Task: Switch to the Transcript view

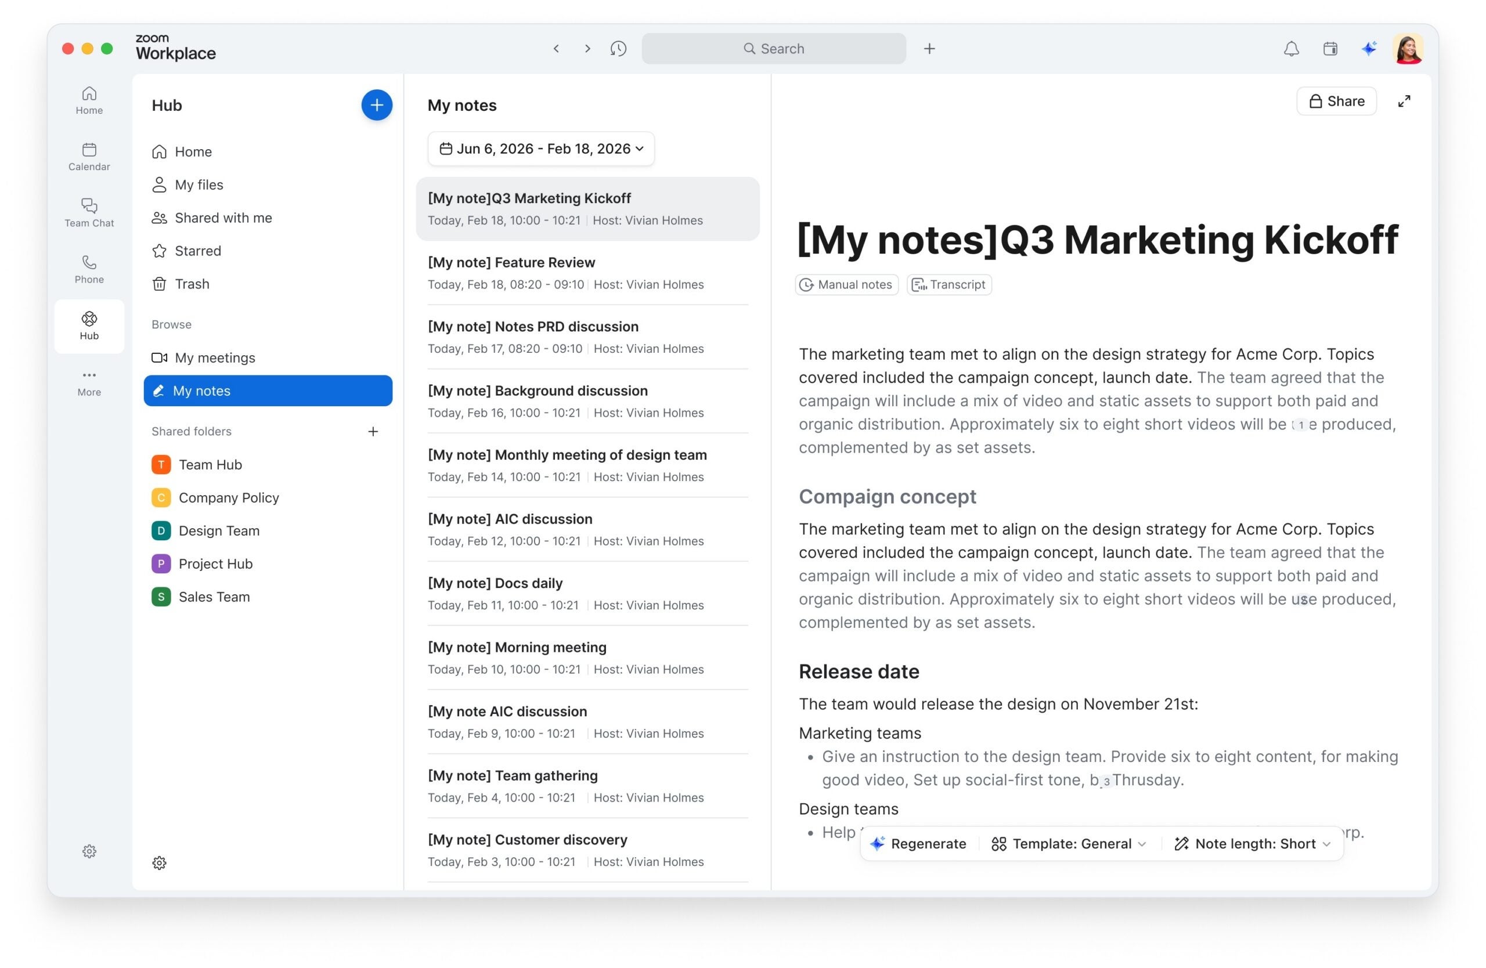Action: coord(949,284)
